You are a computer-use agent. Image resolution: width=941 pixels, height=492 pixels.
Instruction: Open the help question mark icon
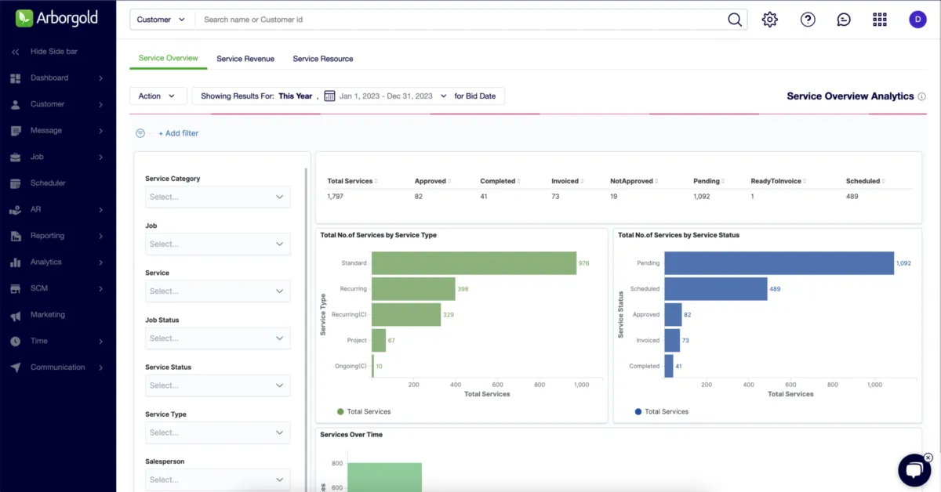pyautogui.click(x=808, y=20)
